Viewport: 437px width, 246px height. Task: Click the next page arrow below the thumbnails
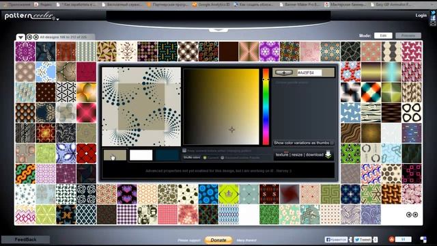415,215
